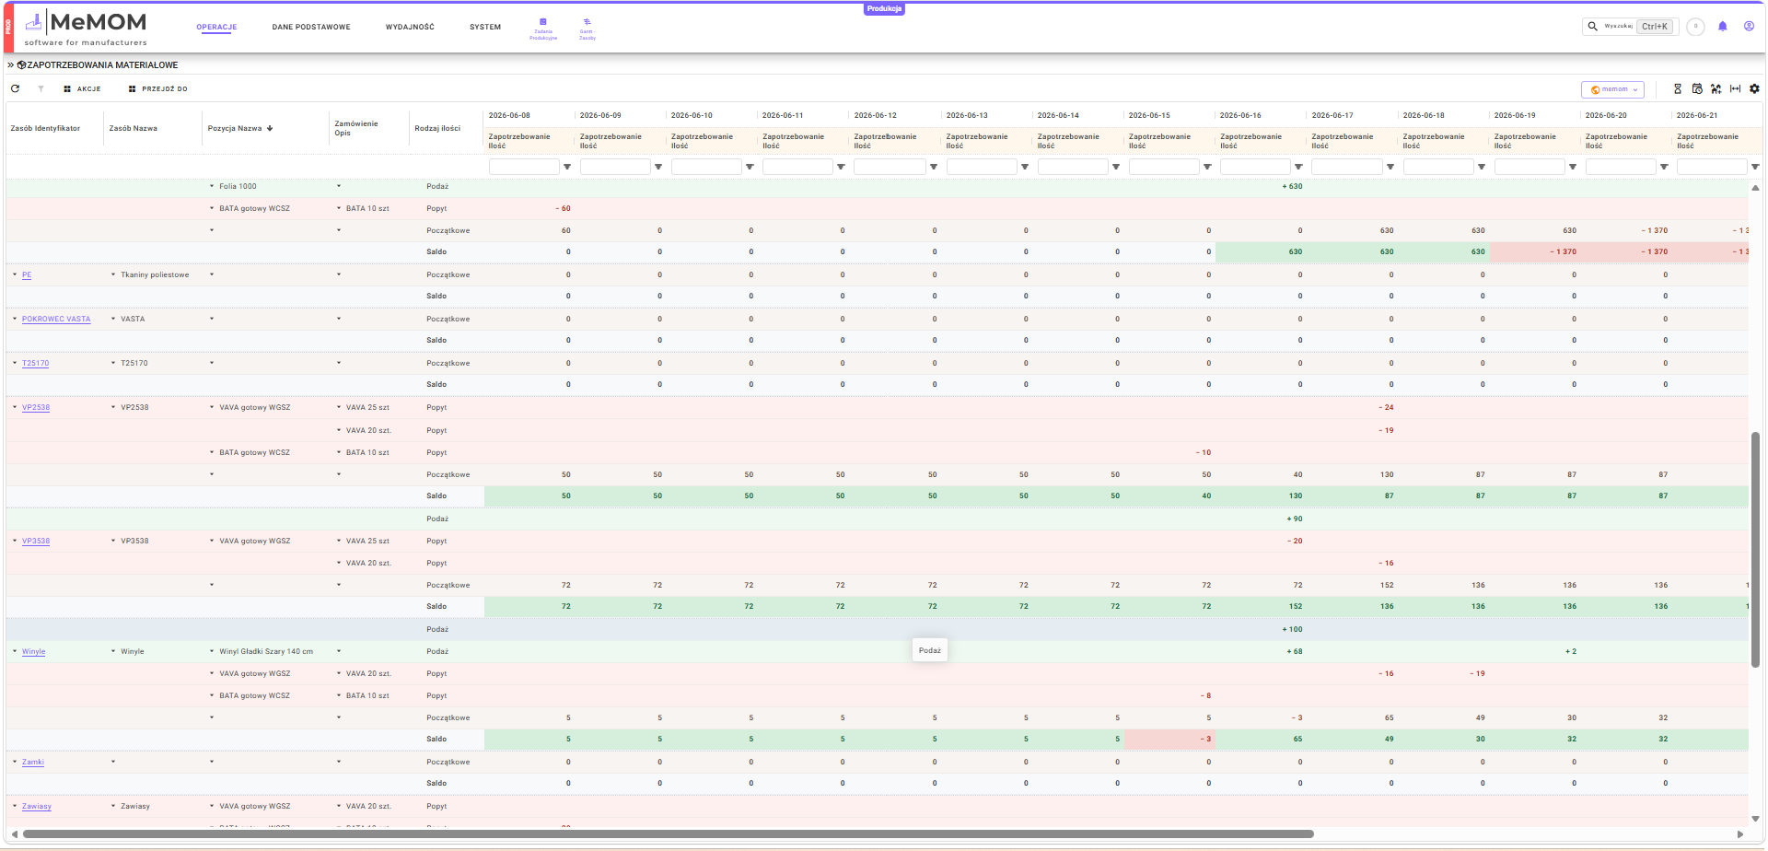
Task: Collapse the VP2538 row arrow
Action: (x=15, y=407)
